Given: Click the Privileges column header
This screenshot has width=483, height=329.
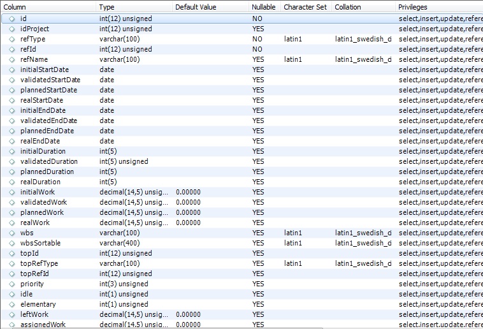Looking at the screenshot, I should 438,7.
